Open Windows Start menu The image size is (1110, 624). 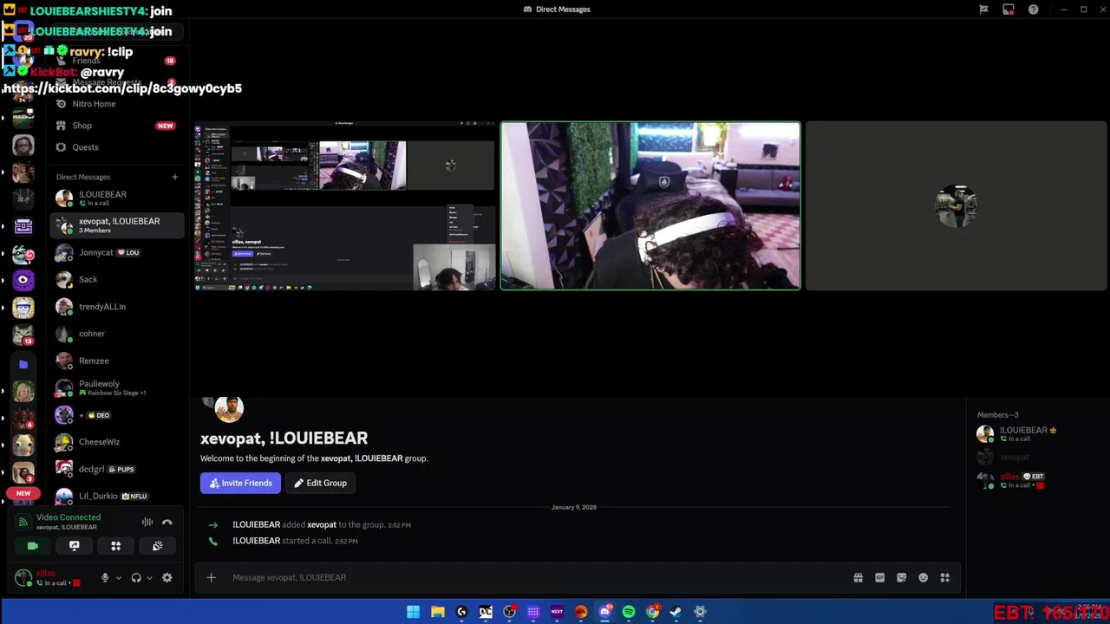414,612
